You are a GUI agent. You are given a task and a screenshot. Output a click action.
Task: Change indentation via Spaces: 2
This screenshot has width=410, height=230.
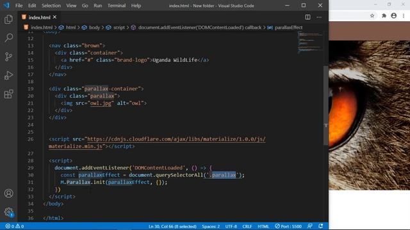[211, 226]
